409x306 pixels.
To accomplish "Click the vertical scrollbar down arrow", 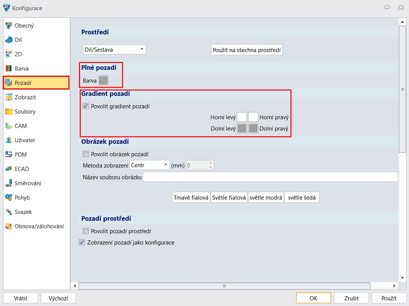I will tap(402, 278).
